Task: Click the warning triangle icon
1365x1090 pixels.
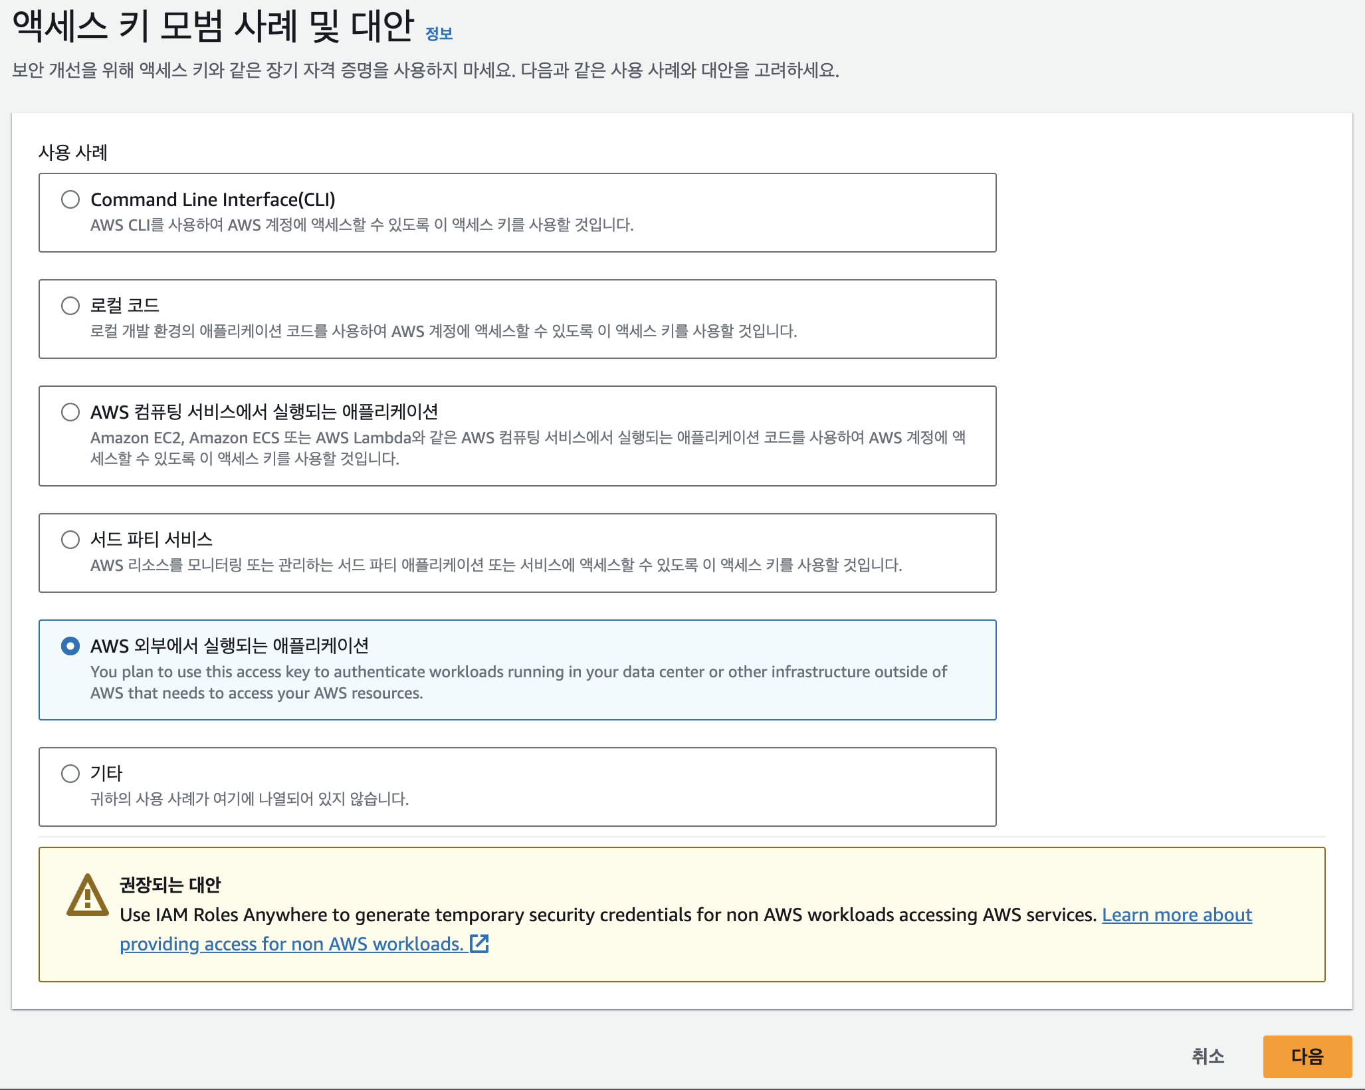Action: click(88, 895)
